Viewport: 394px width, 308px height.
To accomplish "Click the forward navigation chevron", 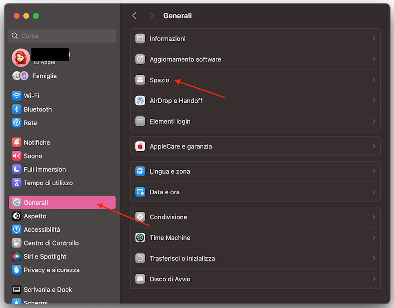I will pyautogui.click(x=151, y=15).
